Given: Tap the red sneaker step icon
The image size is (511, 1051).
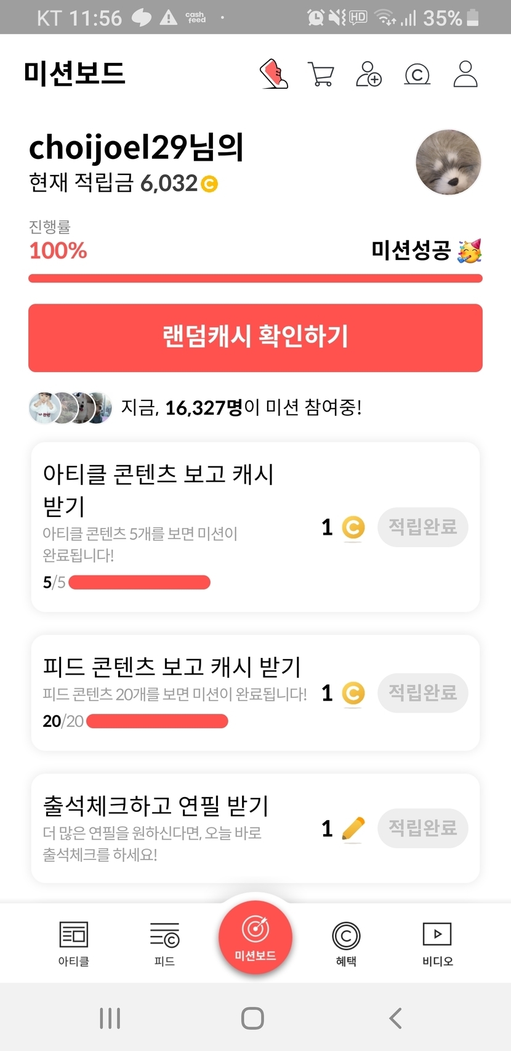Looking at the screenshot, I should coord(274,74).
